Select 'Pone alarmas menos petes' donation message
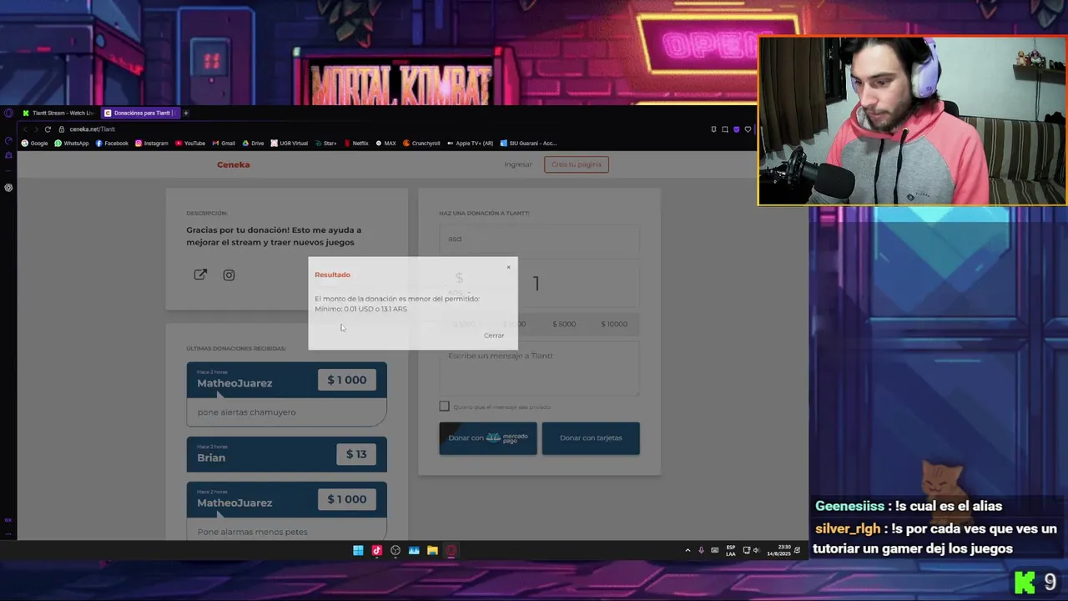This screenshot has height=601, width=1068. click(x=253, y=532)
